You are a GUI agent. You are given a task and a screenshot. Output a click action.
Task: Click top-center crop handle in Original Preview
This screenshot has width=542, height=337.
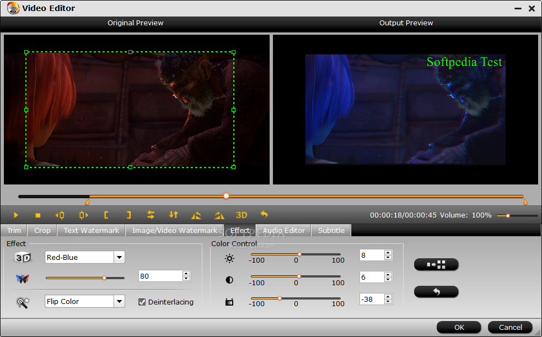click(130, 52)
